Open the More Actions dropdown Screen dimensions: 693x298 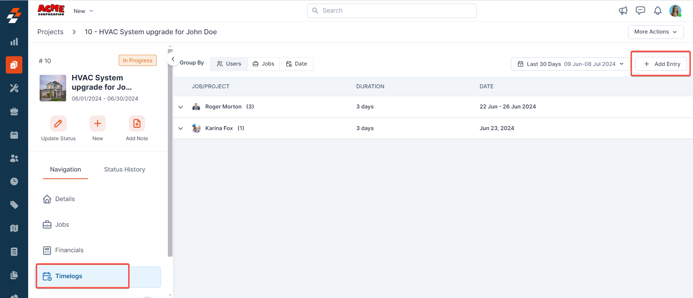(655, 32)
